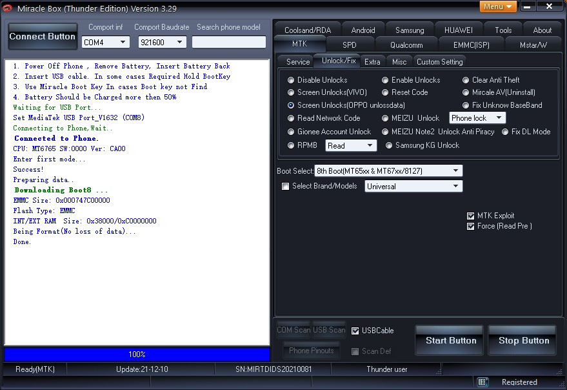Open the Phone lock dropdown
Screen dimensions: 567x390
(477, 118)
